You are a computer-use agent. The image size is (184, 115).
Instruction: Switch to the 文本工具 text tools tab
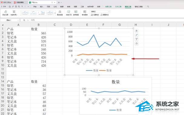118,7
